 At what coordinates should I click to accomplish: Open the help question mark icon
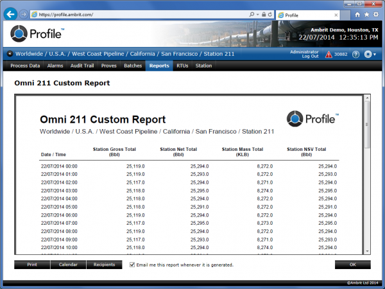point(355,55)
